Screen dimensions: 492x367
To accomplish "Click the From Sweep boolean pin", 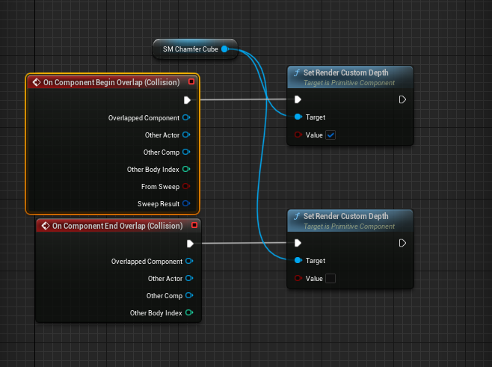I will point(186,187).
